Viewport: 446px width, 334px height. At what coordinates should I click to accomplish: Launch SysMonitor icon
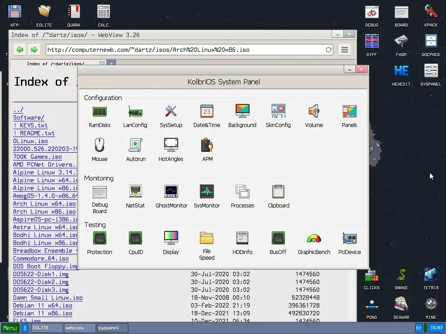207,191
